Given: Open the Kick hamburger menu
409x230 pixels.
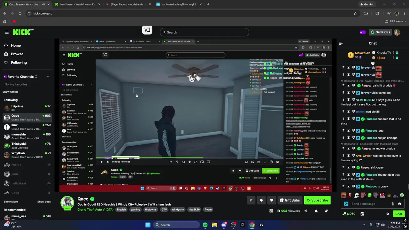Looking at the screenshot, I should (x=7, y=32).
